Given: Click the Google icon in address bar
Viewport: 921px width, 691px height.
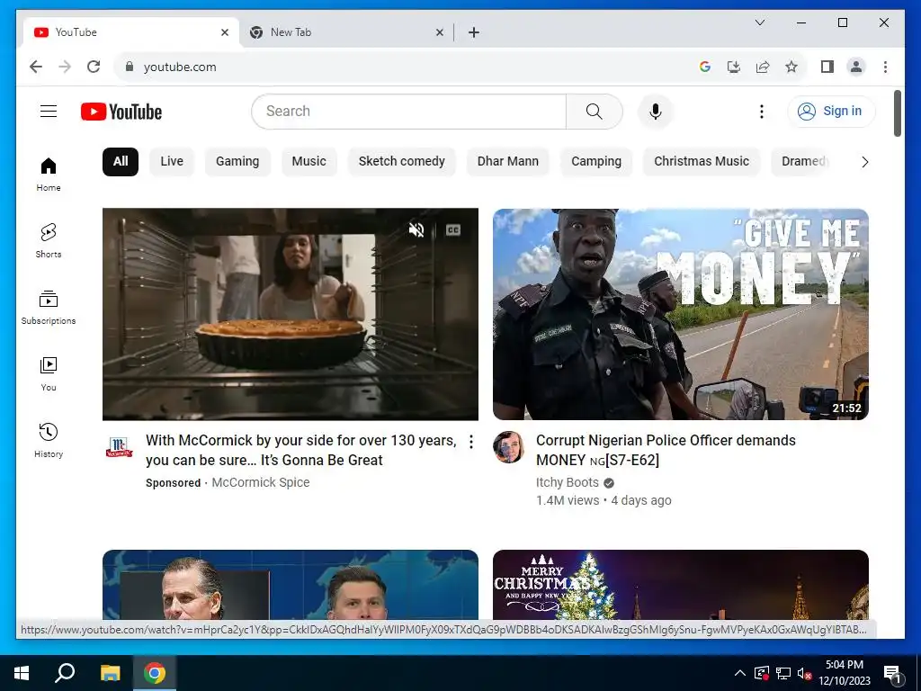Looking at the screenshot, I should [705, 67].
